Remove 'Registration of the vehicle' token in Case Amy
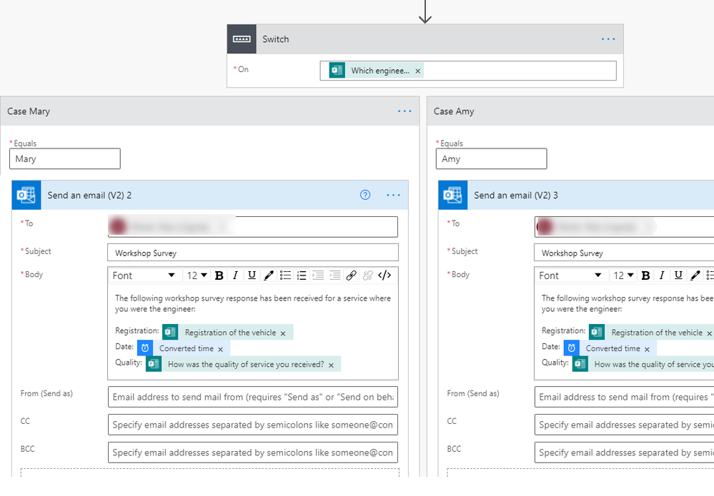 (709, 333)
